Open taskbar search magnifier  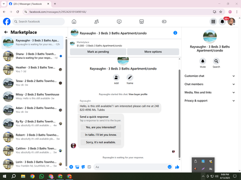click(13, 176)
